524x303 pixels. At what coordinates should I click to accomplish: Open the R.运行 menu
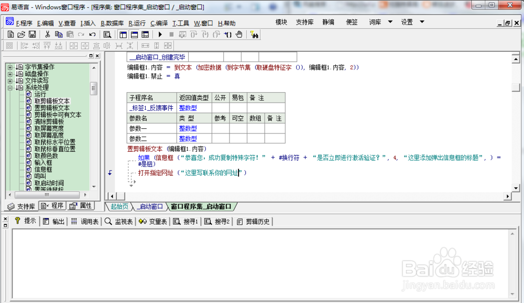coord(137,23)
